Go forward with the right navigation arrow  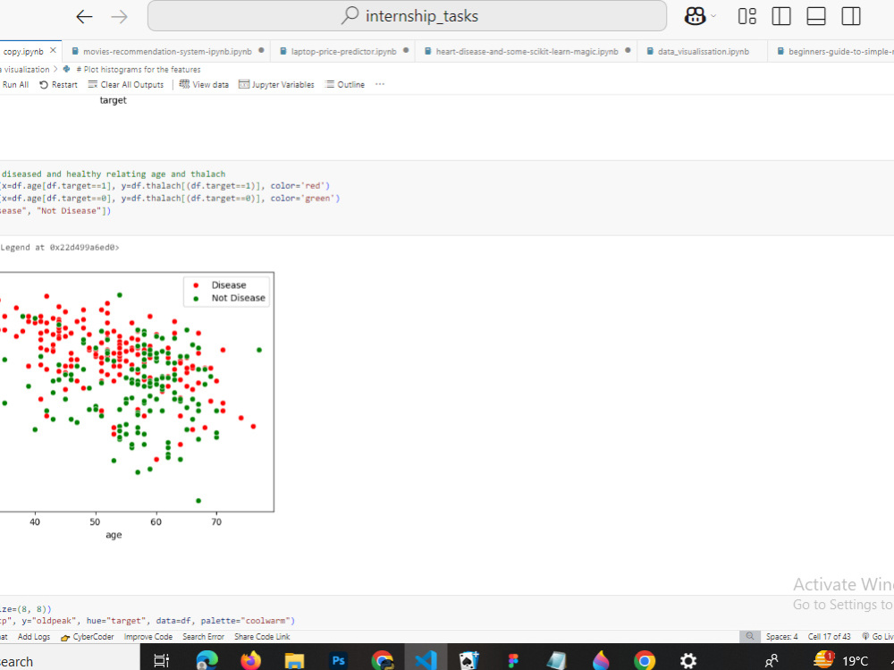119,17
